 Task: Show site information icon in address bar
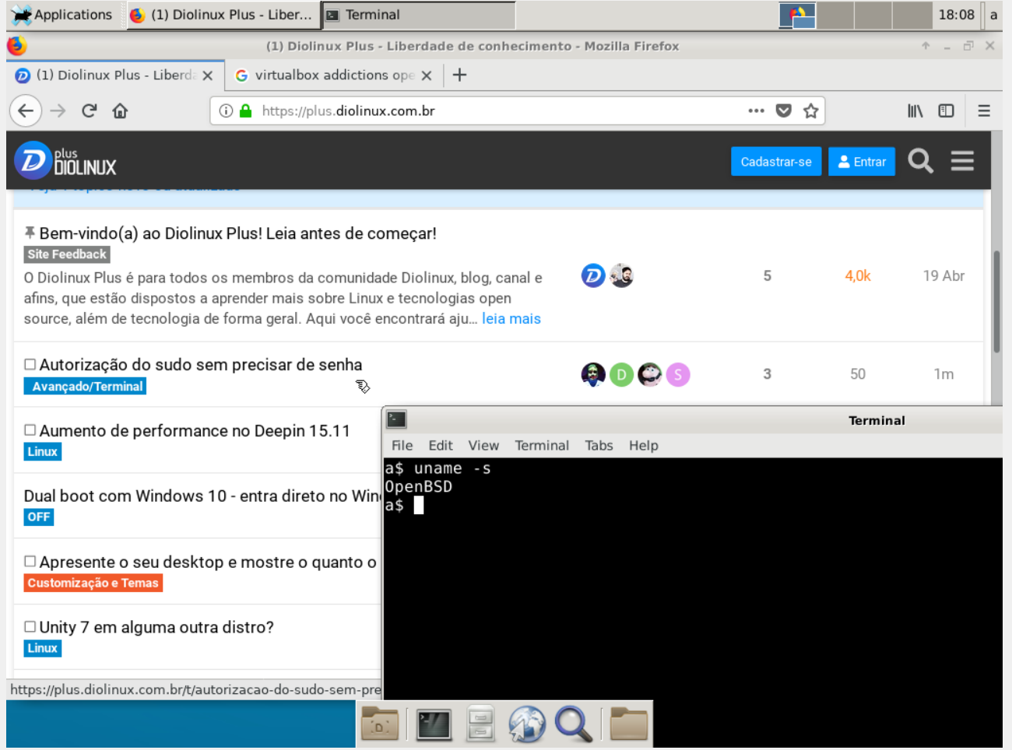click(226, 110)
